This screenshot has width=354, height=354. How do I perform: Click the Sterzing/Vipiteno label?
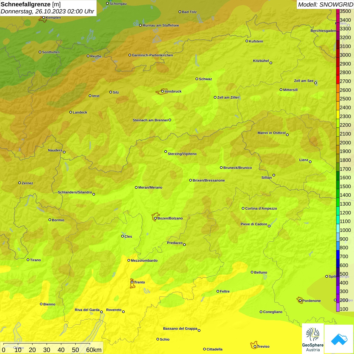(x=182, y=154)
